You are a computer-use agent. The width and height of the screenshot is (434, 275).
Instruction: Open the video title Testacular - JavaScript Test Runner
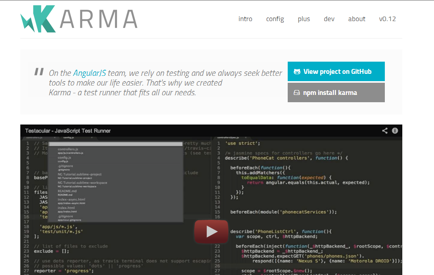click(x=68, y=131)
